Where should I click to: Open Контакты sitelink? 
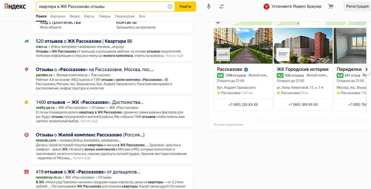[127, 23]
